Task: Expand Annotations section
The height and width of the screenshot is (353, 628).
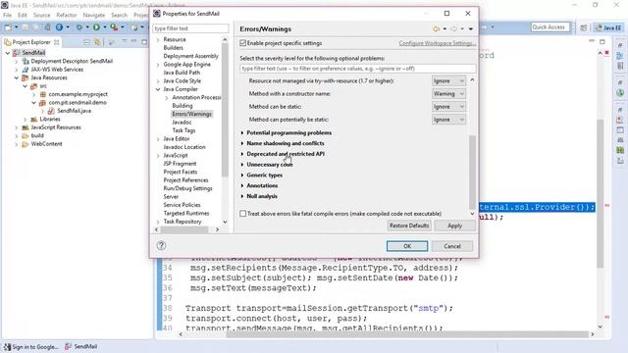Action: (242, 185)
